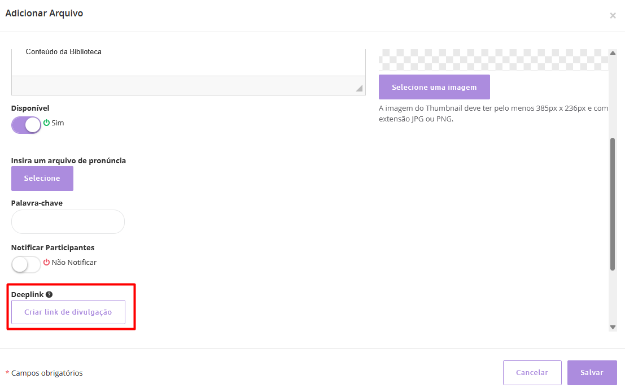Viewport: 625px width, 392px height.
Task: Click the vertical scrollbar thumb
Action: click(613, 203)
